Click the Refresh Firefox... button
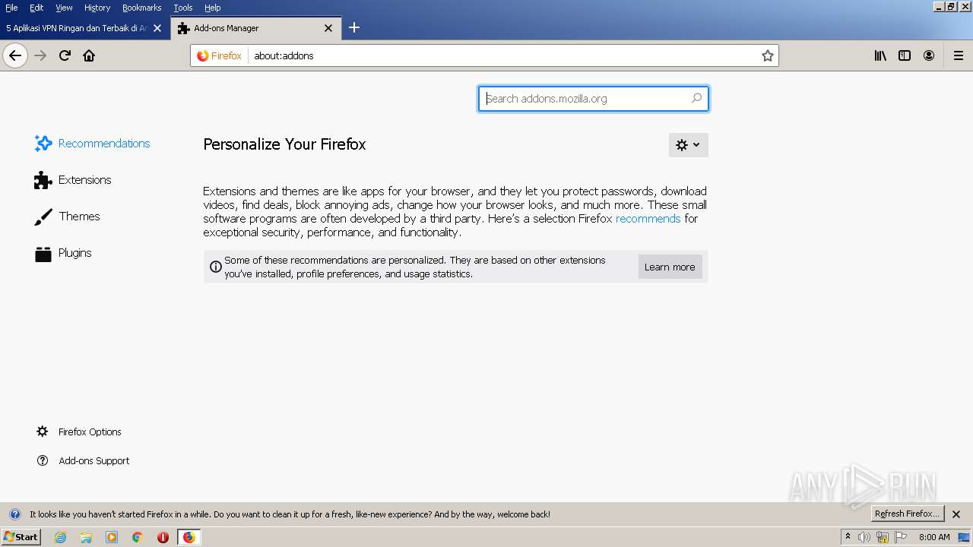Image resolution: width=973 pixels, height=547 pixels. pos(908,514)
